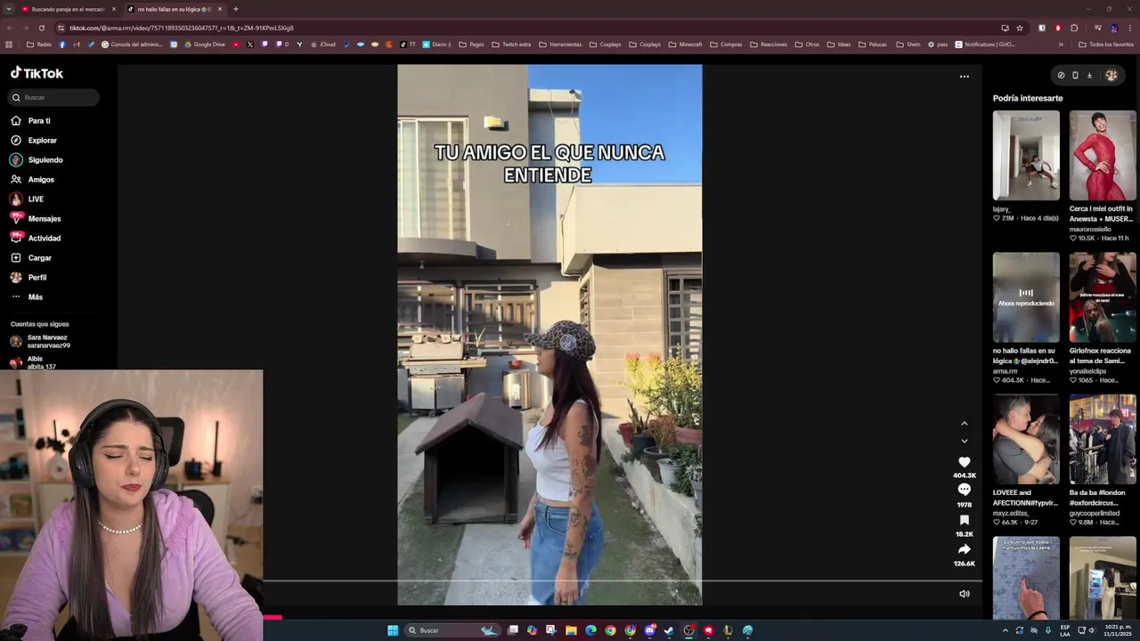The width and height of the screenshot is (1140, 641).
Task: Open the LOVEEE and AFECTIONN thumbnail
Action: point(1026,440)
